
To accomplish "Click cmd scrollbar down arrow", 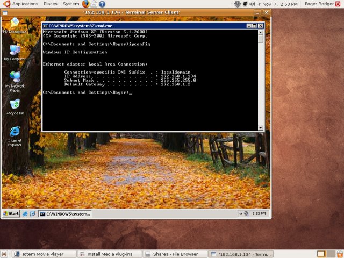I will 260,128.
